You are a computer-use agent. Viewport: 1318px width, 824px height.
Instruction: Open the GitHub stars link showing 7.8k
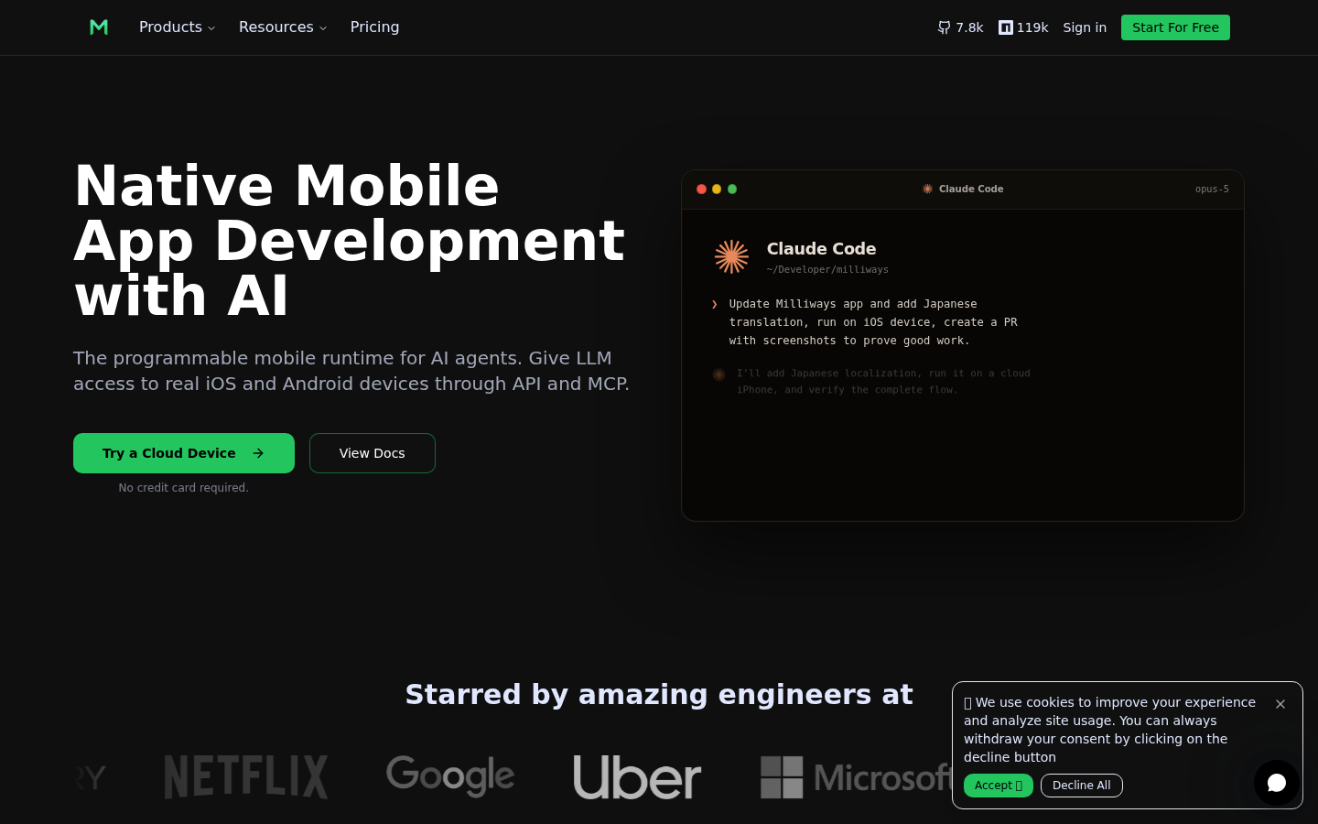click(960, 27)
